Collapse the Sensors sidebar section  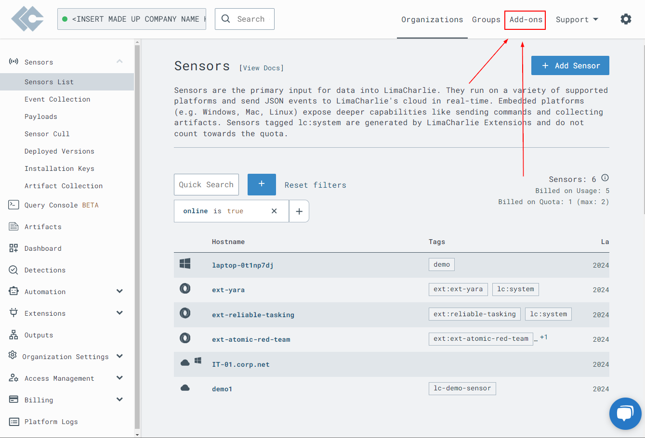click(119, 61)
